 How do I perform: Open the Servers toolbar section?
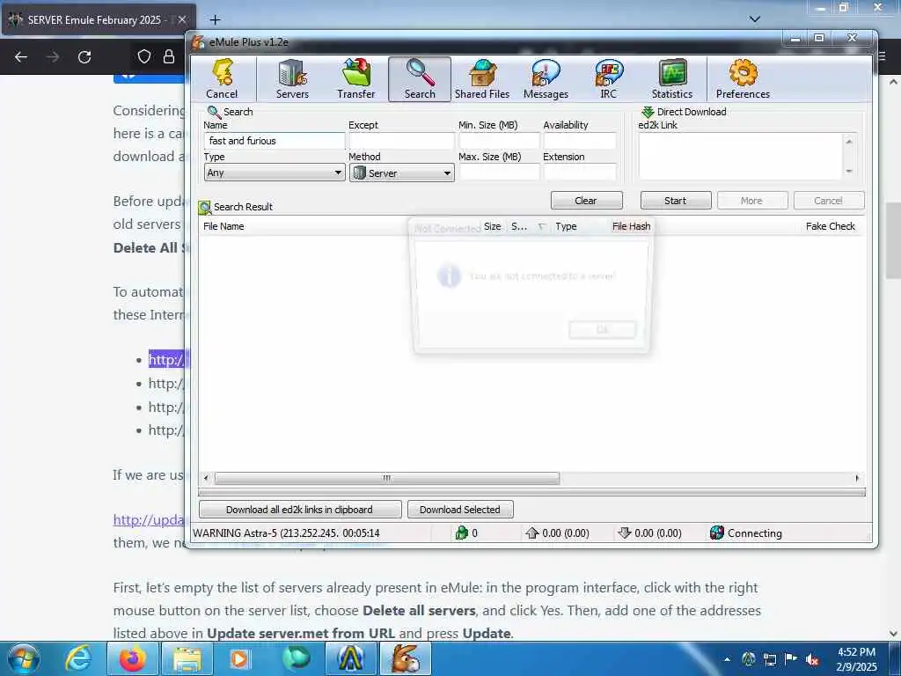[x=292, y=79]
